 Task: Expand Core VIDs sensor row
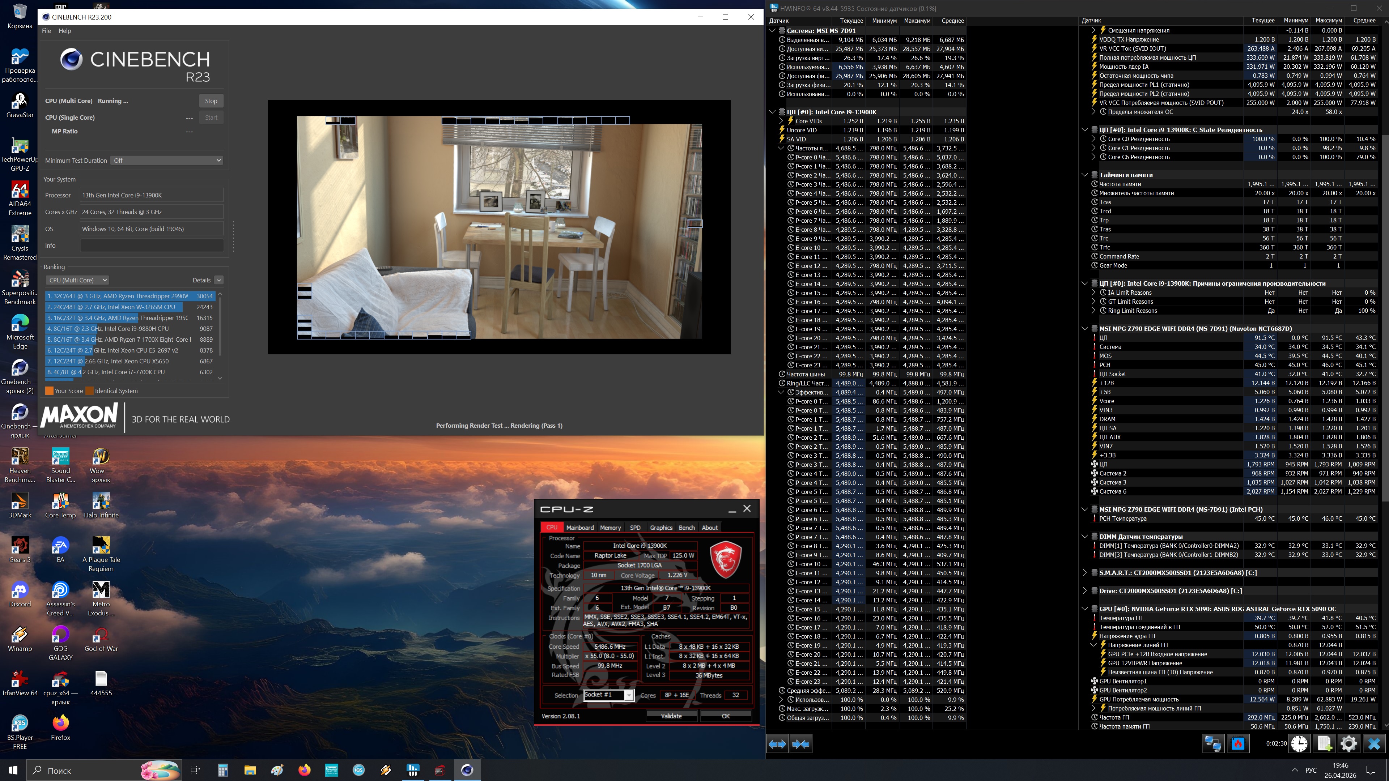(x=781, y=121)
